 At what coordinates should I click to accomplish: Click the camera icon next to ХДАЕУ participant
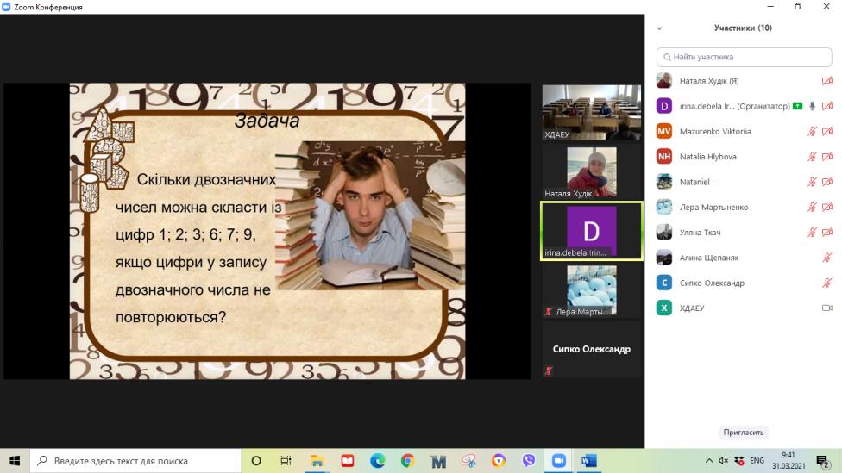(827, 308)
